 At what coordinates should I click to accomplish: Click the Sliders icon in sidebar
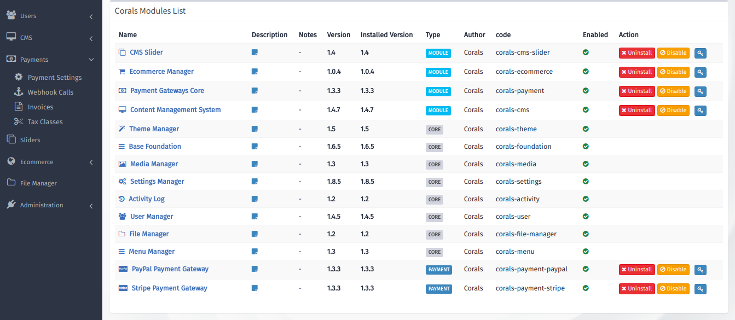(x=11, y=139)
